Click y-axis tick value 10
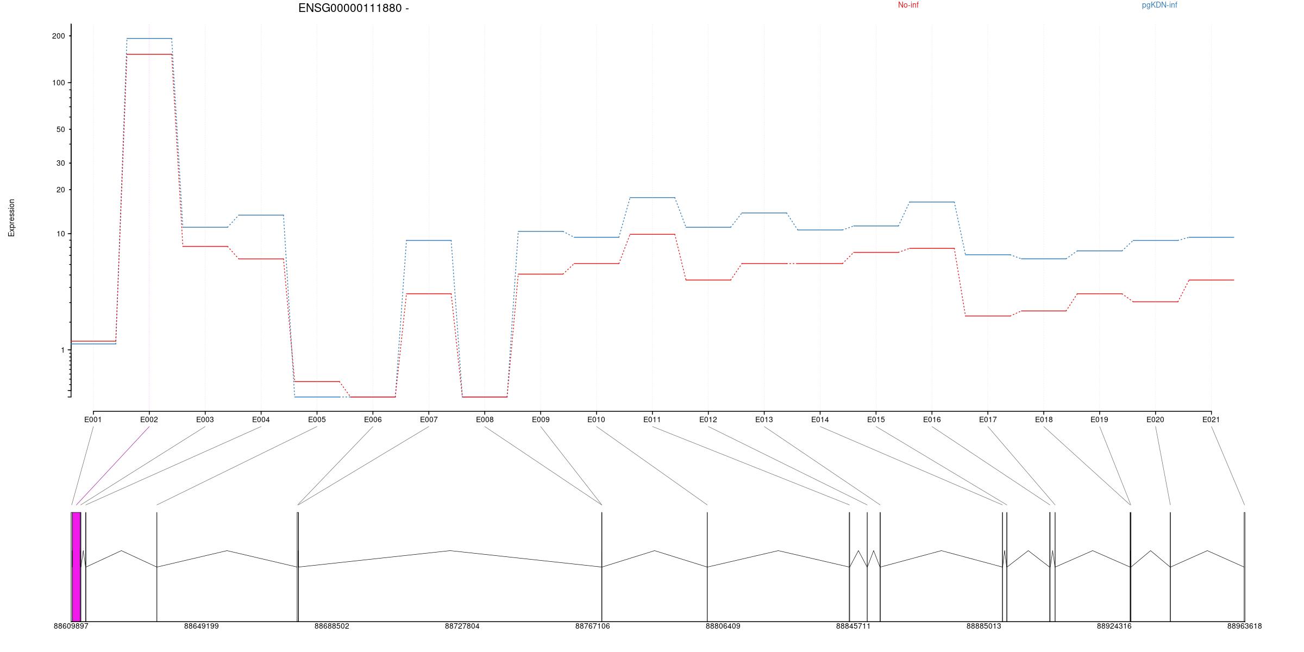This screenshot has height=652, width=1304. pos(60,234)
